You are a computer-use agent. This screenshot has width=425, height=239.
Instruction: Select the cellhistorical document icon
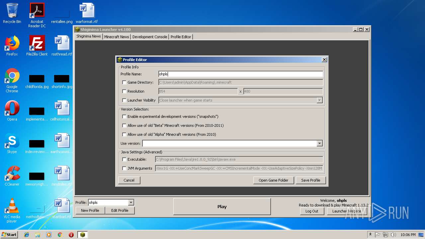tap(62, 111)
